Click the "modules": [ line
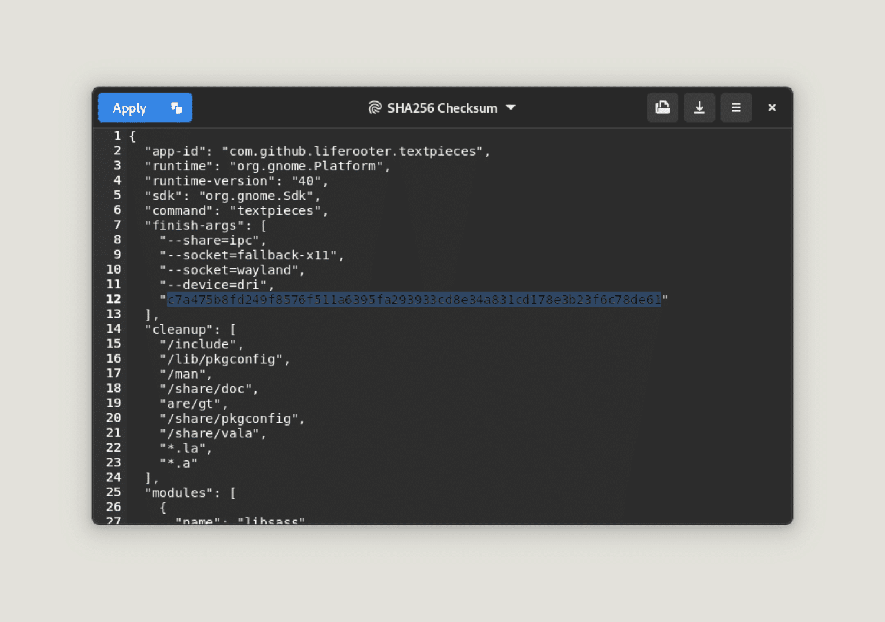The height and width of the screenshot is (622, 885). click(191, 493)
